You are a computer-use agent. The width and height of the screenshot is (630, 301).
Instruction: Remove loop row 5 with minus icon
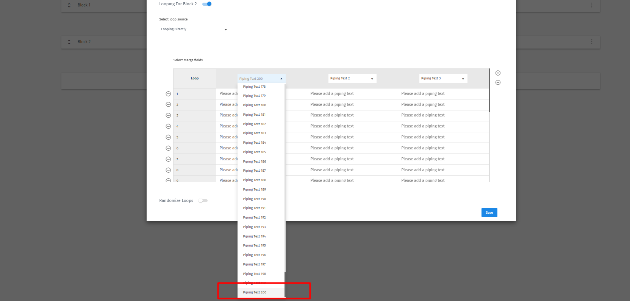168,137
